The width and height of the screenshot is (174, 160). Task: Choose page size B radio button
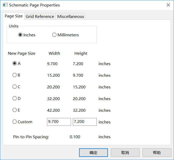pyautogui.click(x=15, y=75)
